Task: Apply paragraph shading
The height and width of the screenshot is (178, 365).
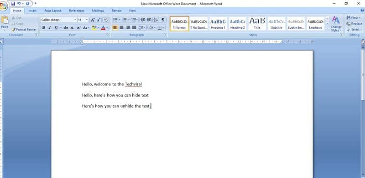Action: (151, 28)
